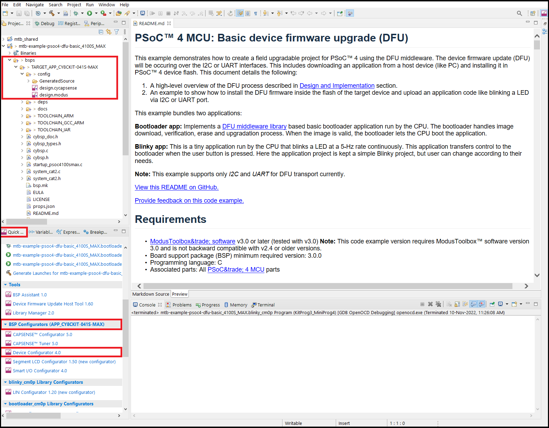Image resolution: width=549 pixels, height=428 pixels.
Task: Click the Back navigation arrow icon
Action: pyautogui.click(x=310, y=13)
